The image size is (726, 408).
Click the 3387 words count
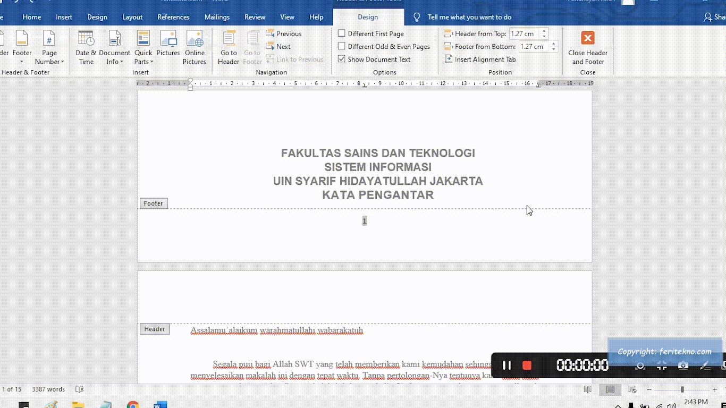click(48, 389)
